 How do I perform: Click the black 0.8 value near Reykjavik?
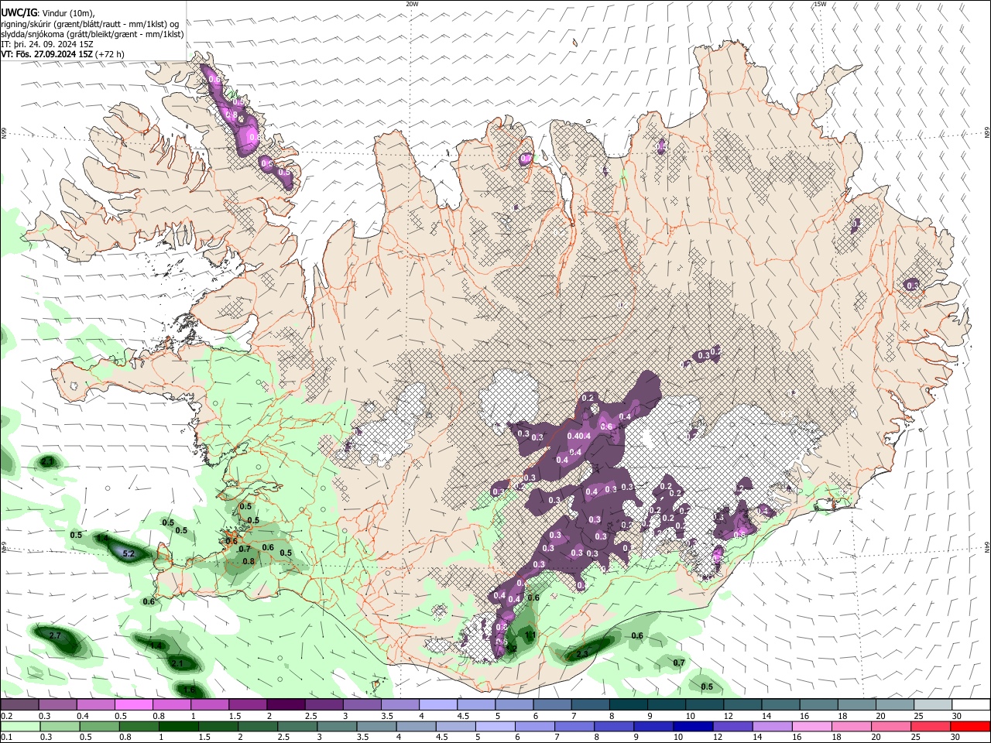pos(249,561)
